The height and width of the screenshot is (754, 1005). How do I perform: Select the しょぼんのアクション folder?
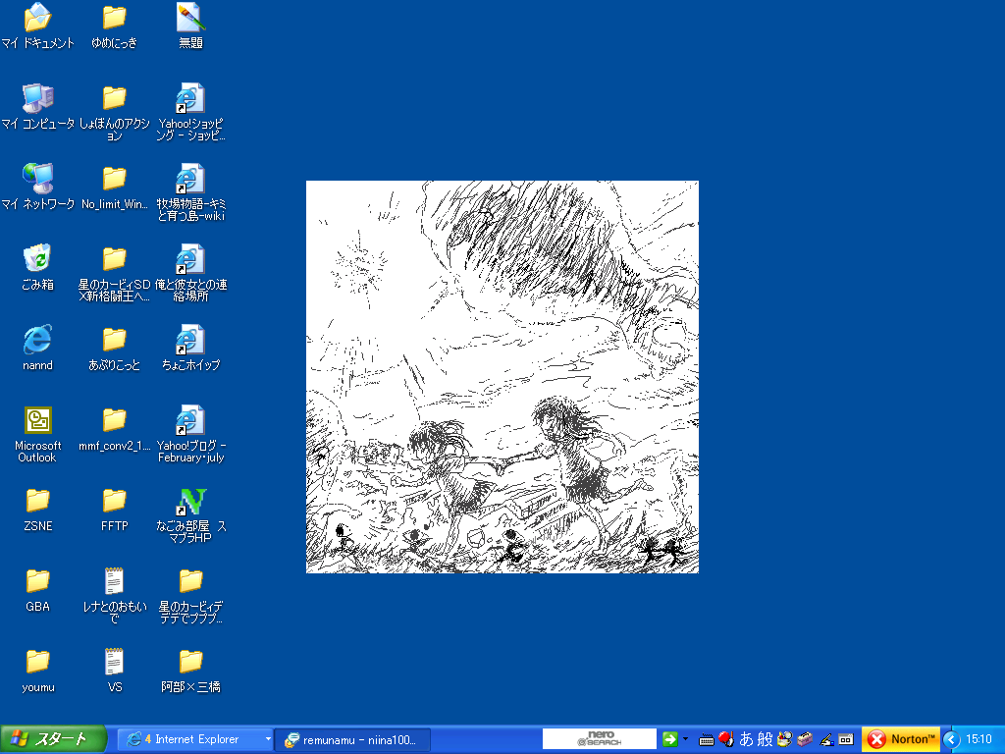(114, 113)
